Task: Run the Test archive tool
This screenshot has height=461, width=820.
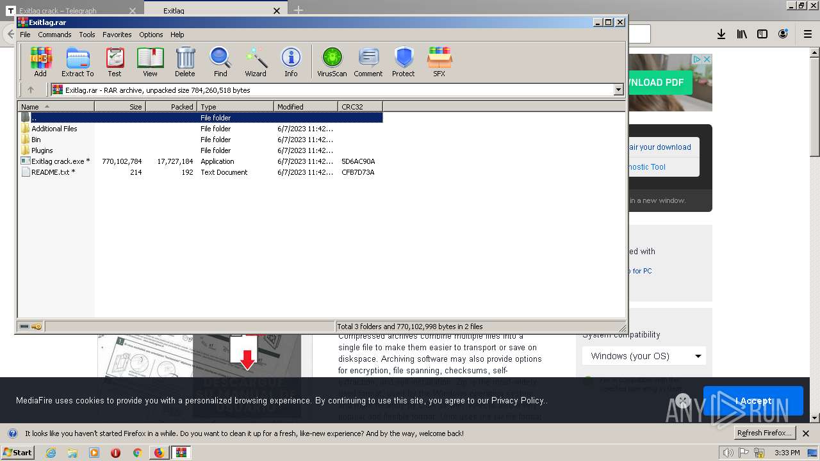Action: 115,62
